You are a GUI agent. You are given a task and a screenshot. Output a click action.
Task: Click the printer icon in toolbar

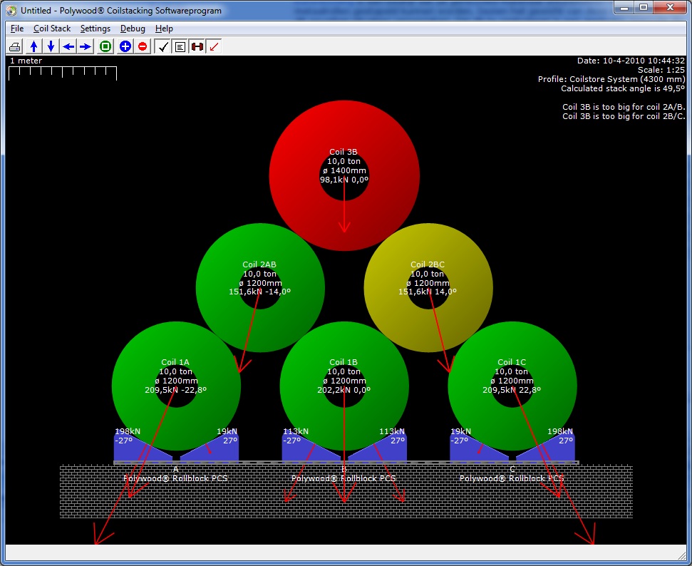point(15,46)
